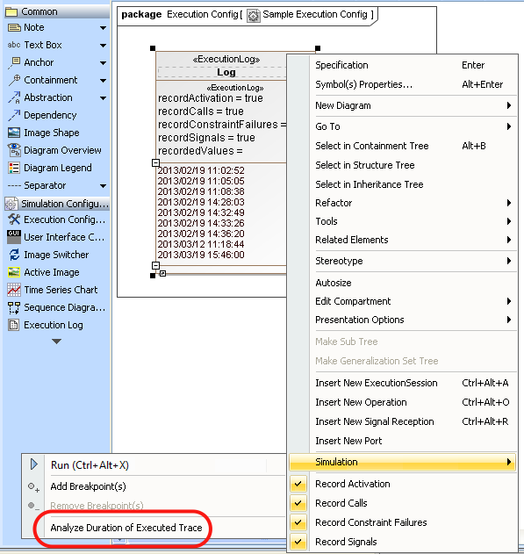The height and width of the screenshot is (554, 524).
Task: Choose Select in Structure Tree
Action: [403, 165]
